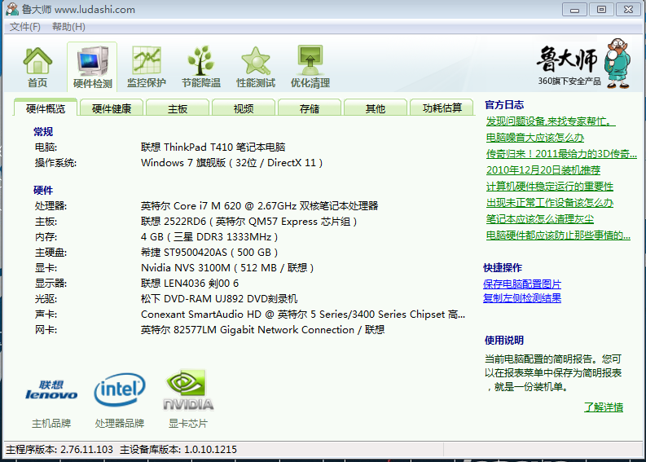
Task: Click network card value 英特尔 82577LM Gigabit
Action: [x=263, y=330]
